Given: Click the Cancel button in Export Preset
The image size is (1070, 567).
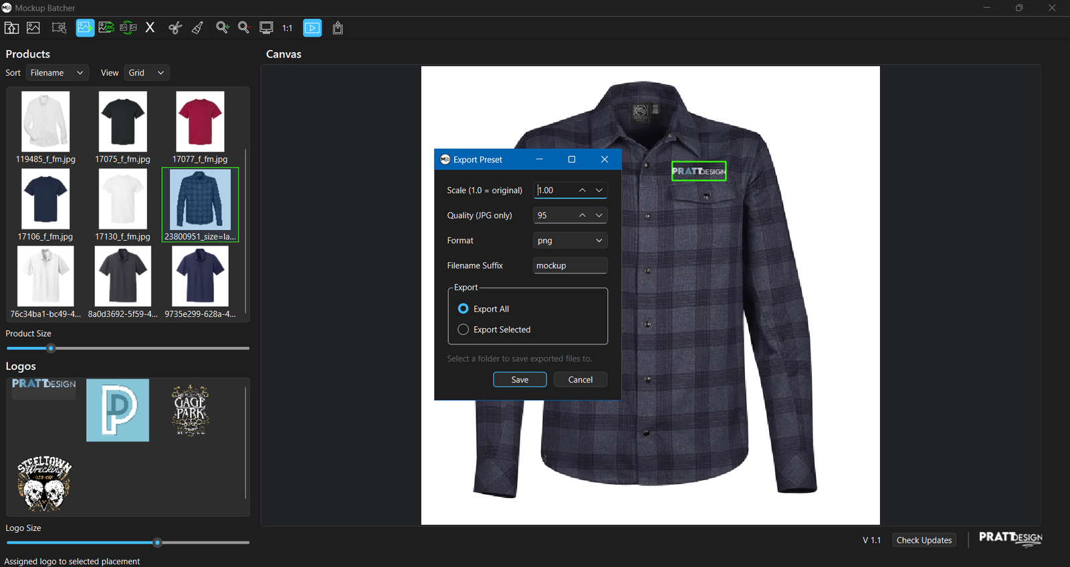Looking at the screenshot, I should coord(580,380).
